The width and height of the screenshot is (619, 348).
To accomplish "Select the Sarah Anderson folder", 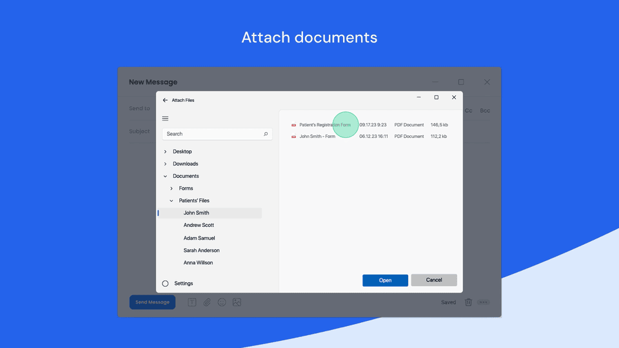I will (201, 251).
